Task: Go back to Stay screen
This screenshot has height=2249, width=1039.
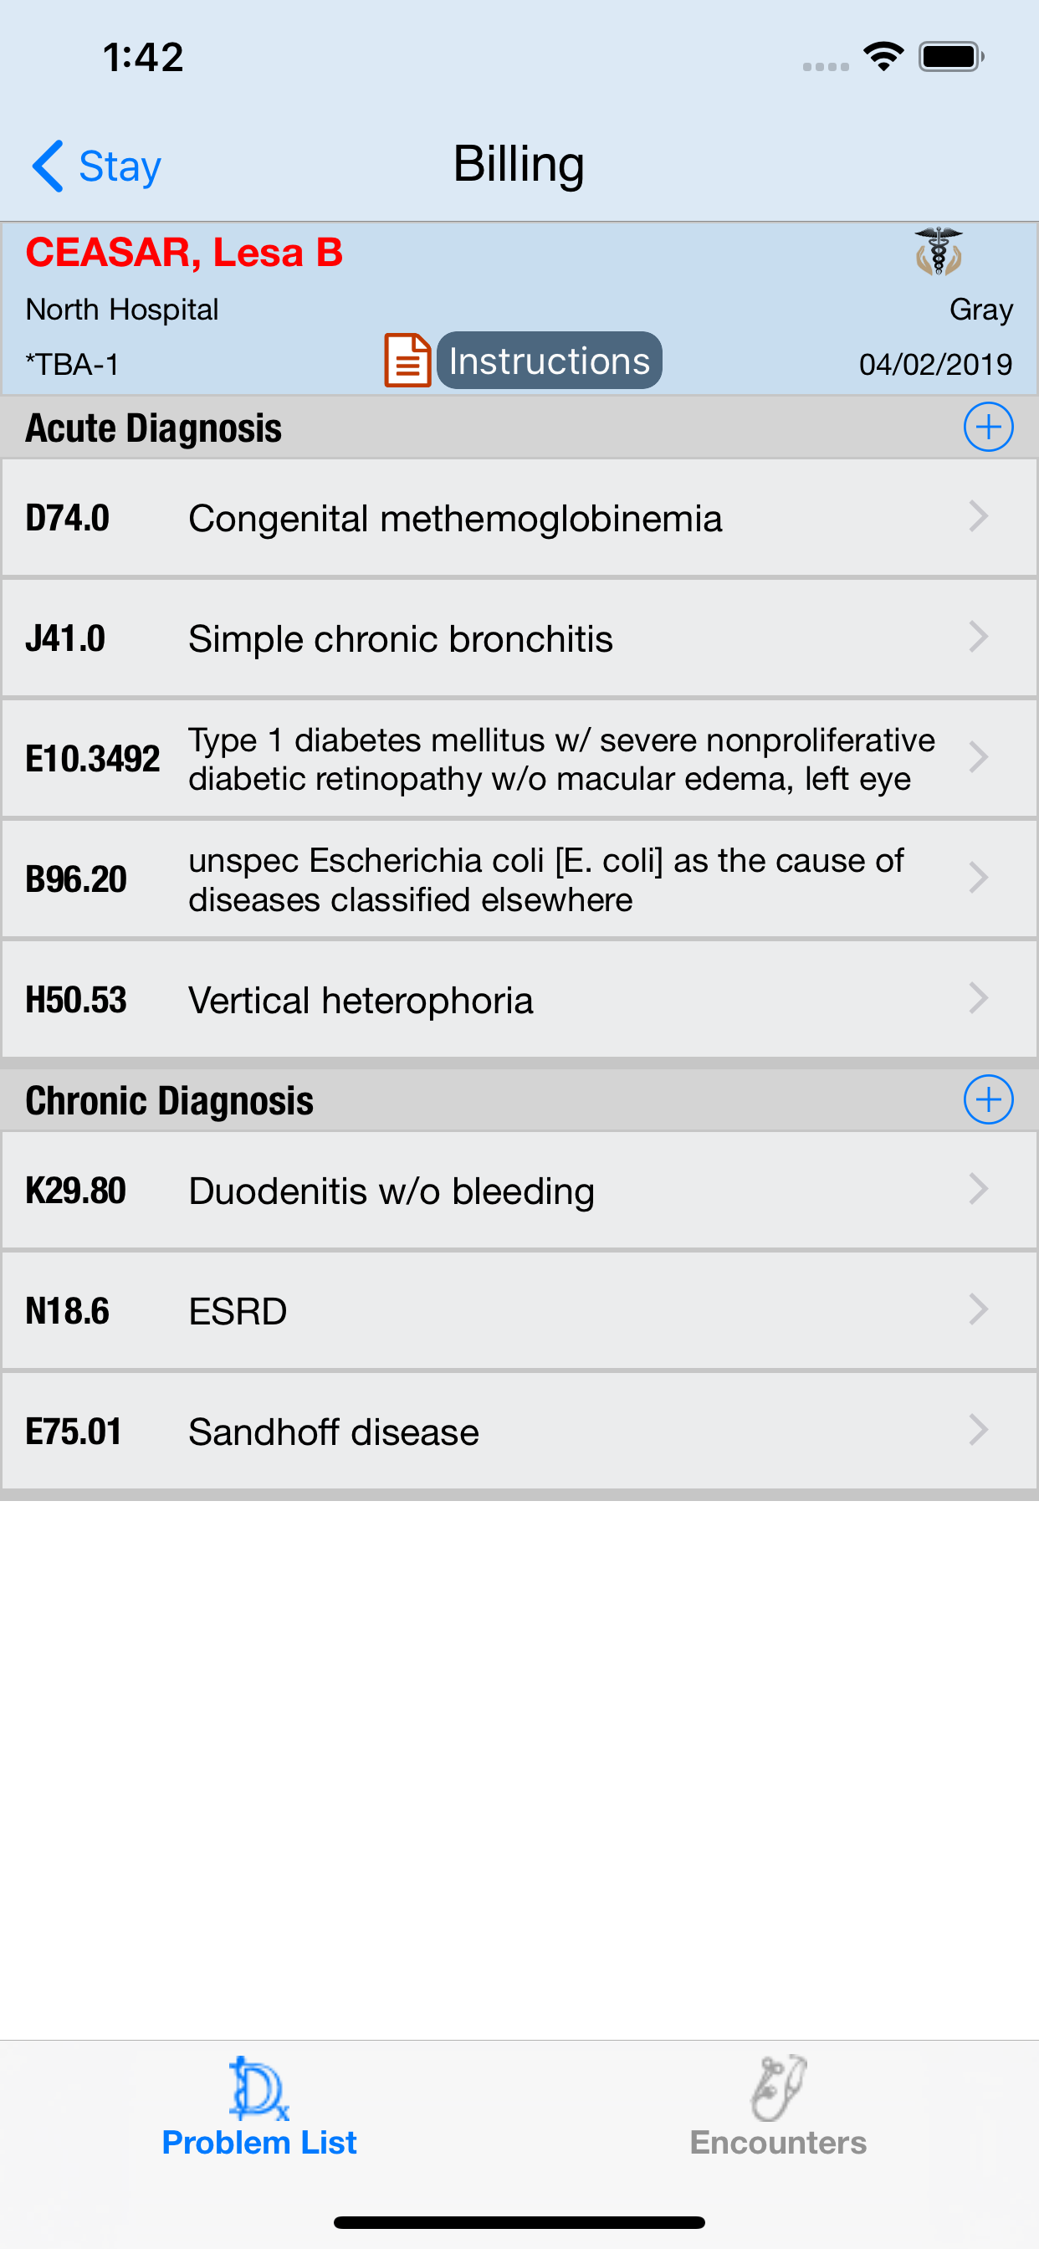Action: click(x=97, y=165)
